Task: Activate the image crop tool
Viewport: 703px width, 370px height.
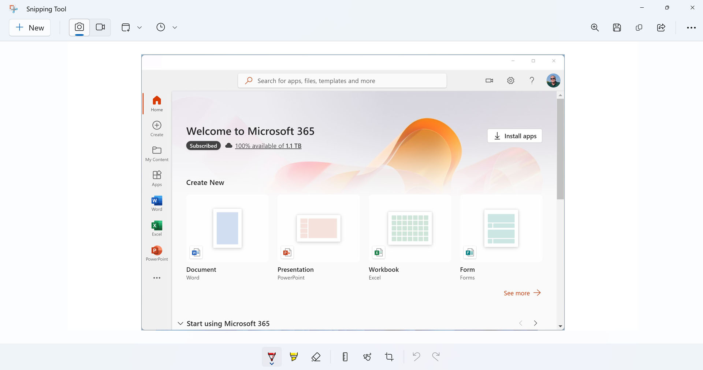Action: (389, 356)
